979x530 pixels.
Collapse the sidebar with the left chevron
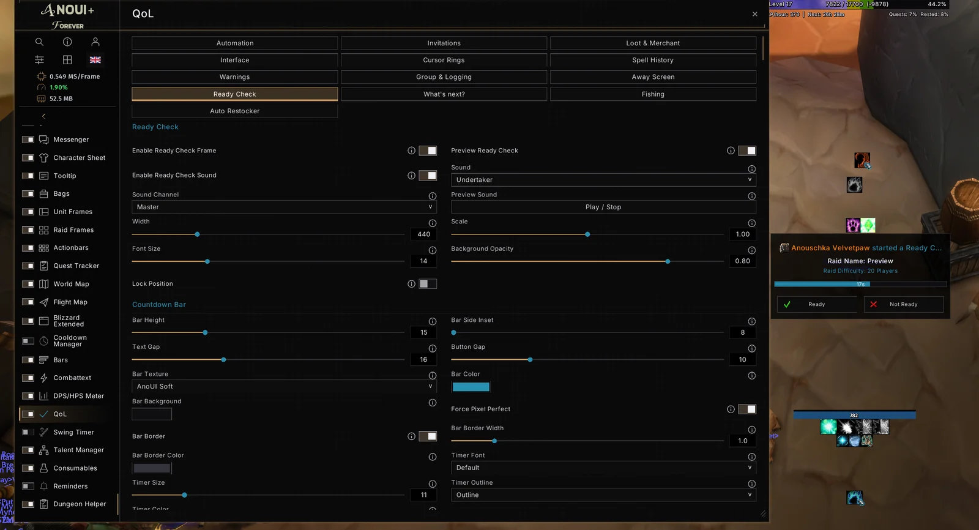point(43,116)
